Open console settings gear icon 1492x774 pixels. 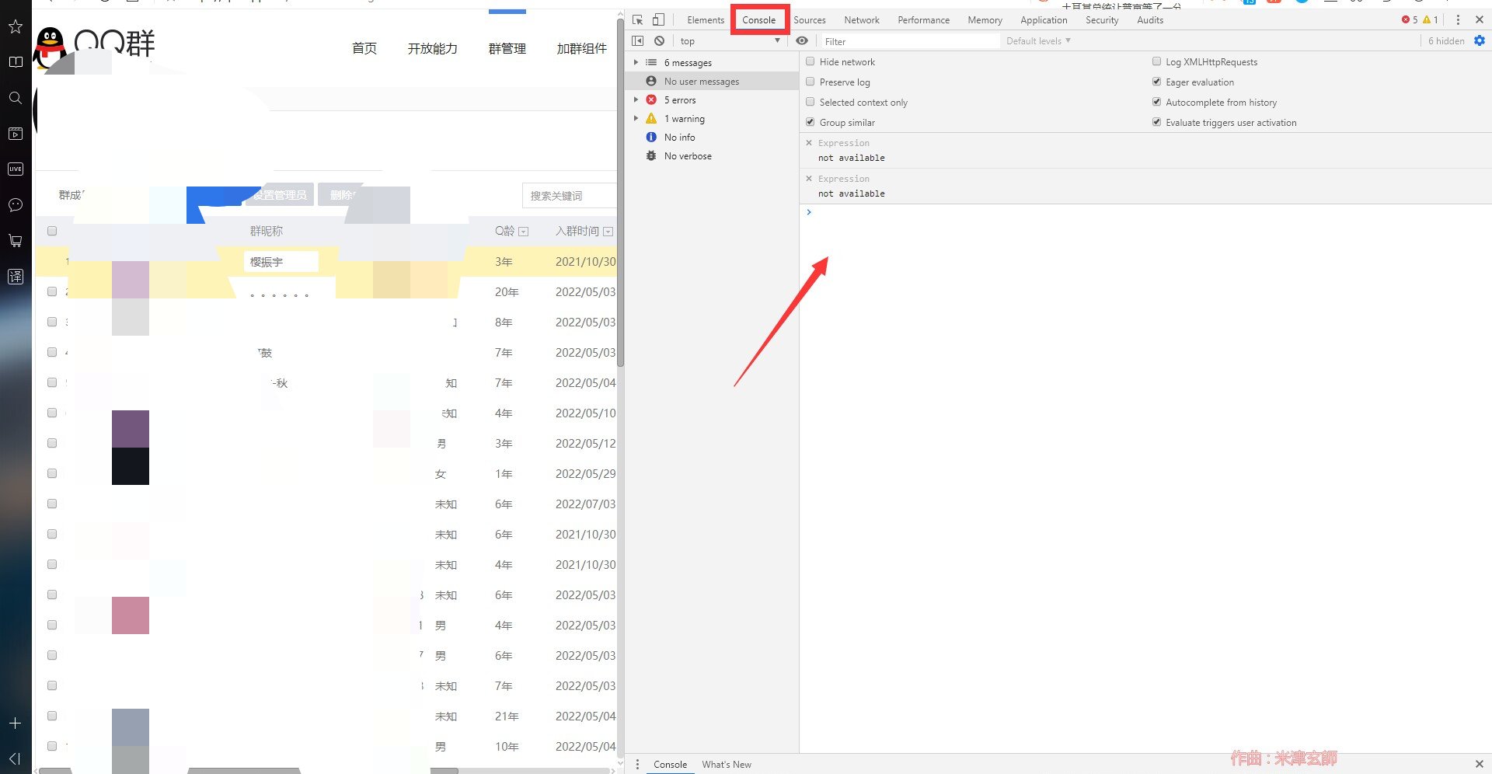click(1480, 41)
